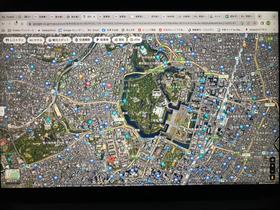
Task: Open a new browser tab
Action: click(x=259, y=16)
